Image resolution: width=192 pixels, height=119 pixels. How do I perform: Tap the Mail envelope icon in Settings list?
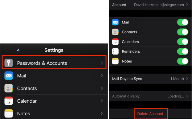point(9,76)
